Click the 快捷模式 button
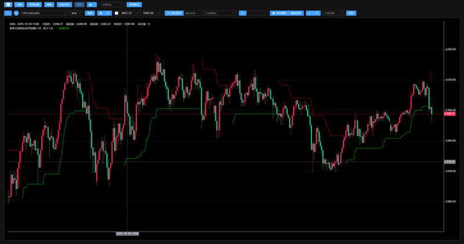Viewport: 464px width, 244px height. [135, 4]
